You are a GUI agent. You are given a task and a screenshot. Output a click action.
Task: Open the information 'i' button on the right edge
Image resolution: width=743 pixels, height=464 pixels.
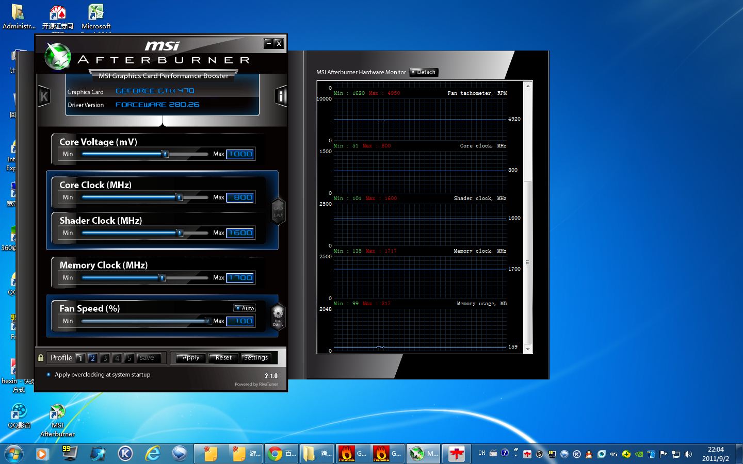click(x=281, y=96)
